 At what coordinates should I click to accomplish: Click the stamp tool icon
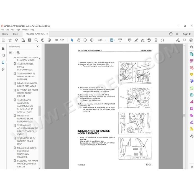coord(149,40)
